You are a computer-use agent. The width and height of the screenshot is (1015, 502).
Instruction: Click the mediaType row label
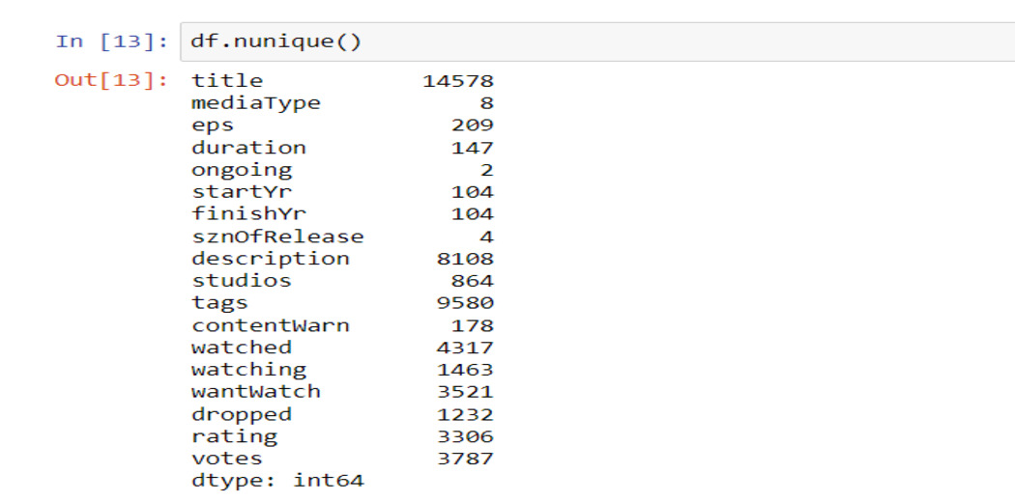(x=255, y=103)
